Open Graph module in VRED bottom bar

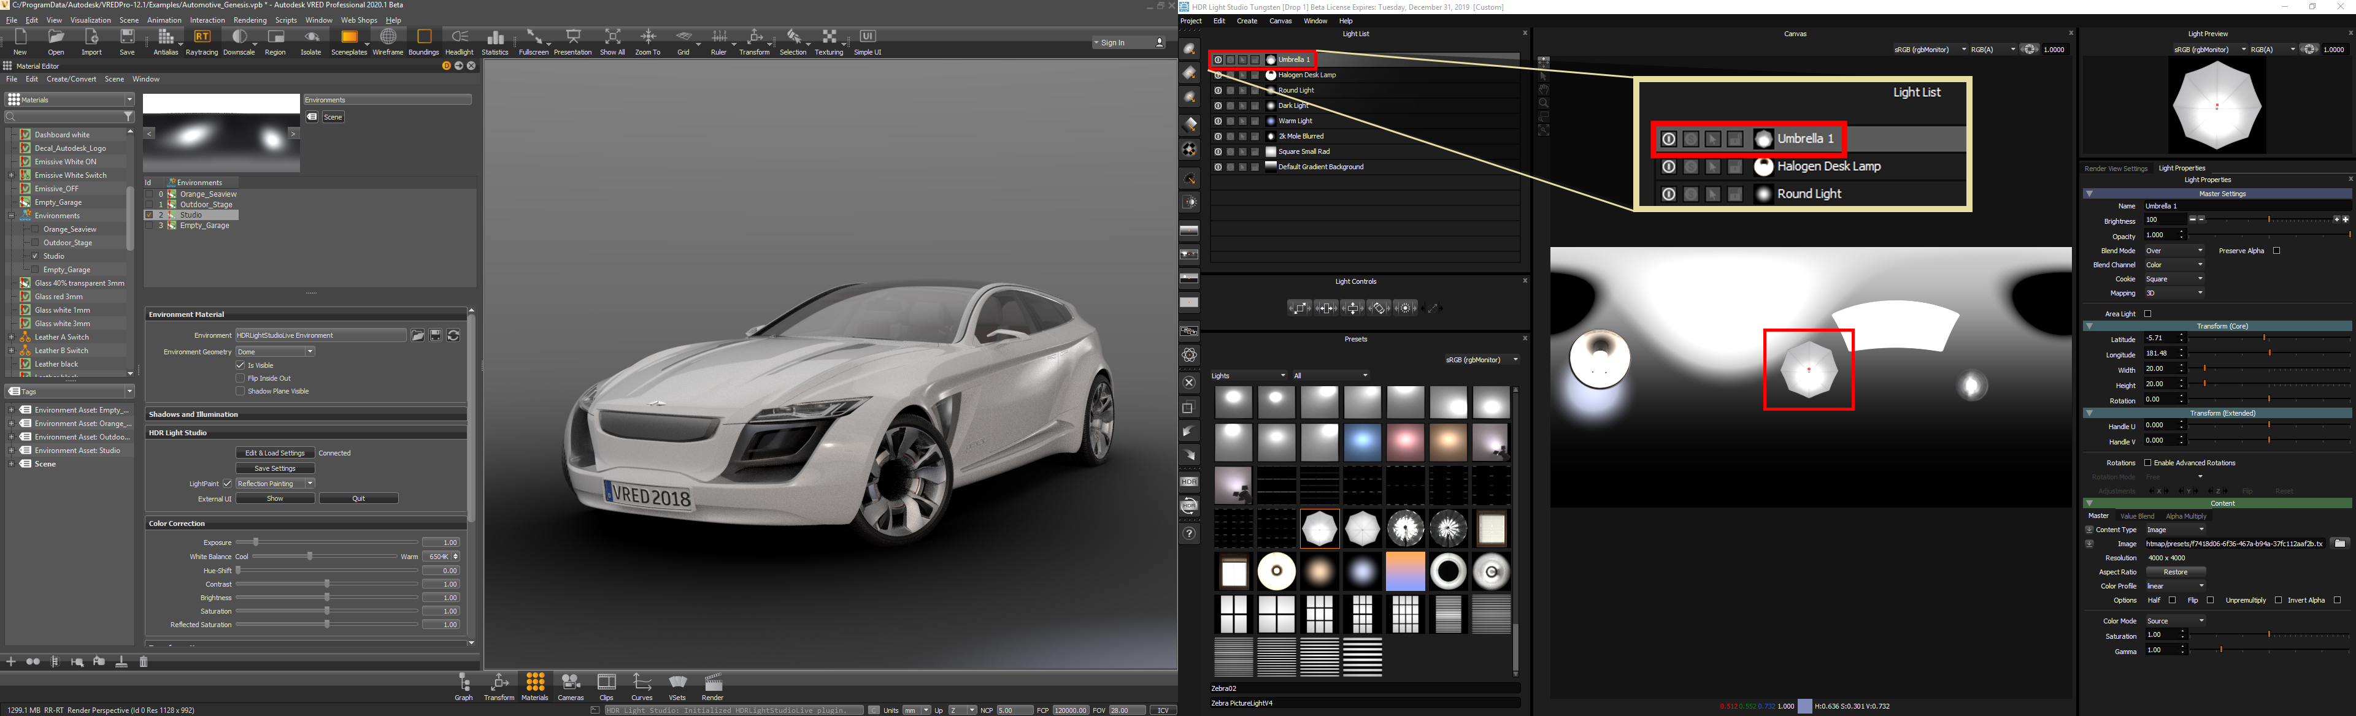coord(464,687)
